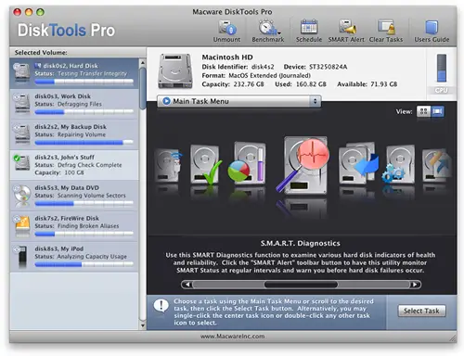Click the Macintosh HD drive icon

point(175,71)
